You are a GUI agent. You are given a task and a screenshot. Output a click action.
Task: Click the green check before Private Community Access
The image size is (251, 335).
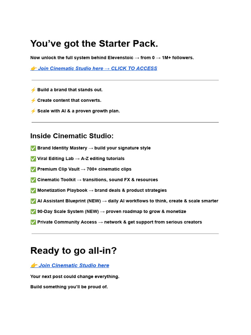coord(33,222)
